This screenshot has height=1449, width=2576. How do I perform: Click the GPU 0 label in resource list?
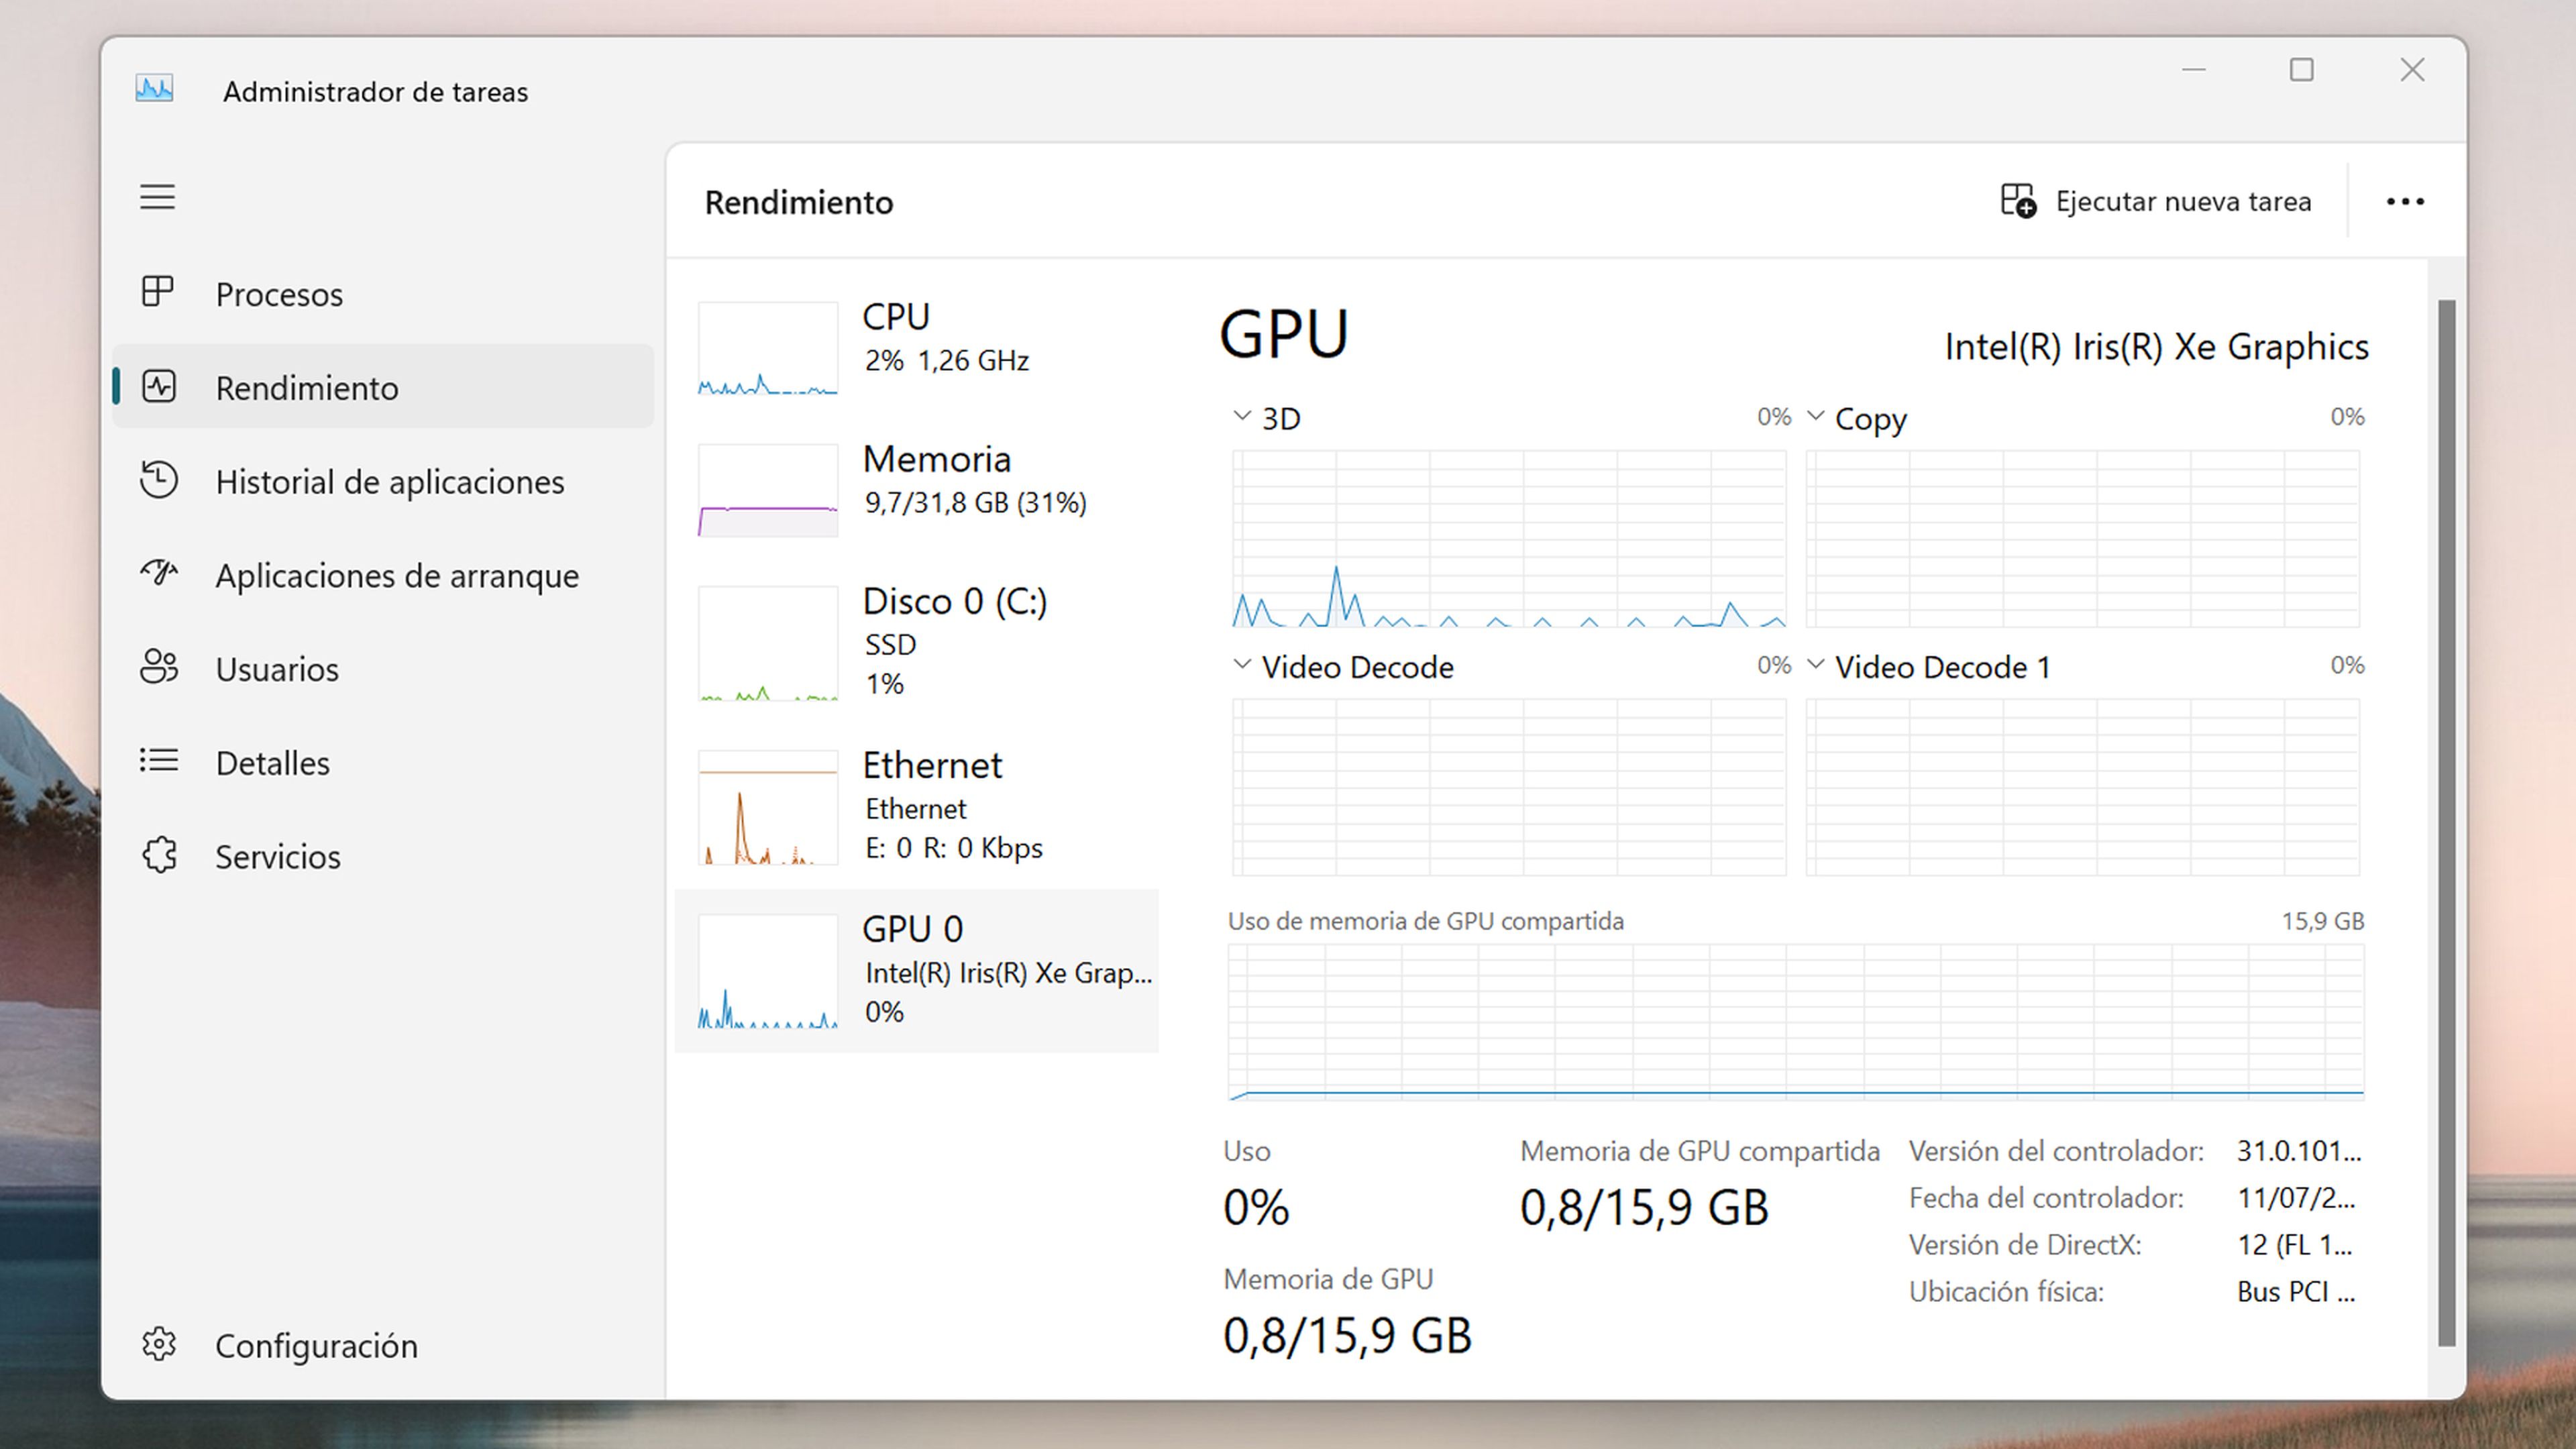913,929
